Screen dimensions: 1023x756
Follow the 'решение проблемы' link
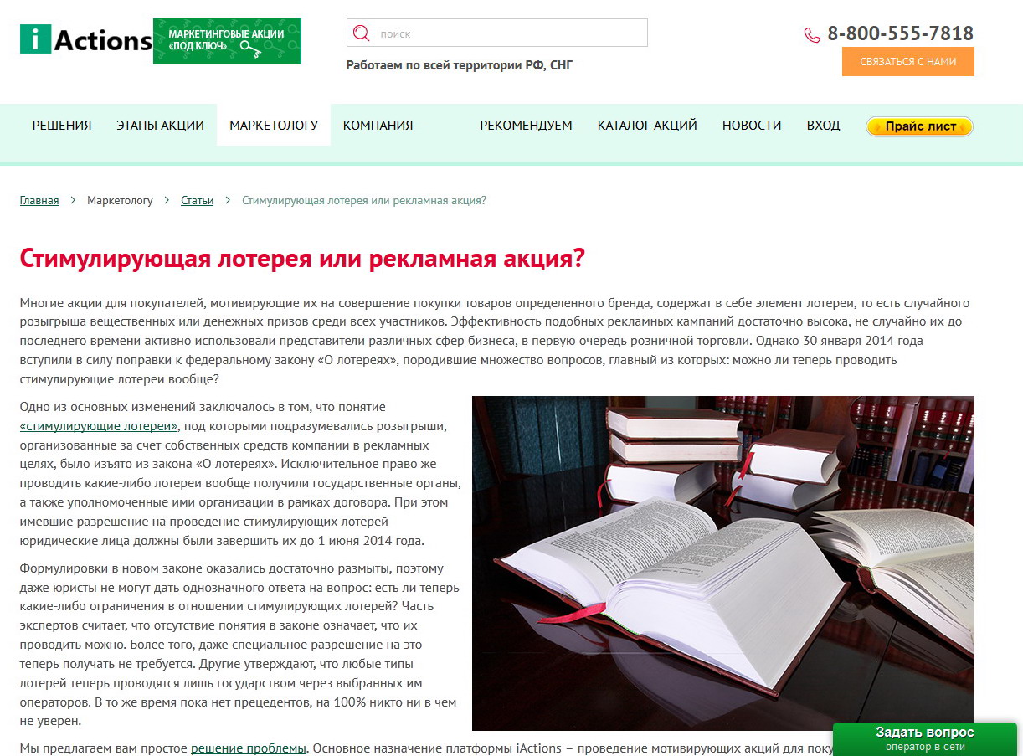point(249,748)
